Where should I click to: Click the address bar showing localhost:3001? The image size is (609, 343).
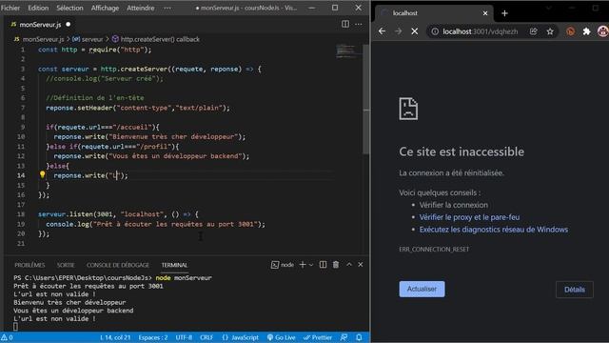[481, 31]
